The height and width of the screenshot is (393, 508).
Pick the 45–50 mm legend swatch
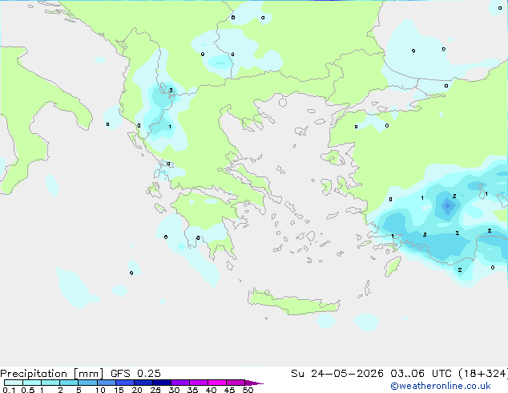click(236, 383)
